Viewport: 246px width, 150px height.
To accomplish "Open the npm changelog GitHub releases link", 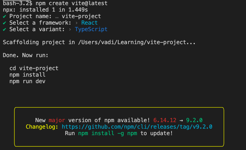I will click(x=137, y=127).
